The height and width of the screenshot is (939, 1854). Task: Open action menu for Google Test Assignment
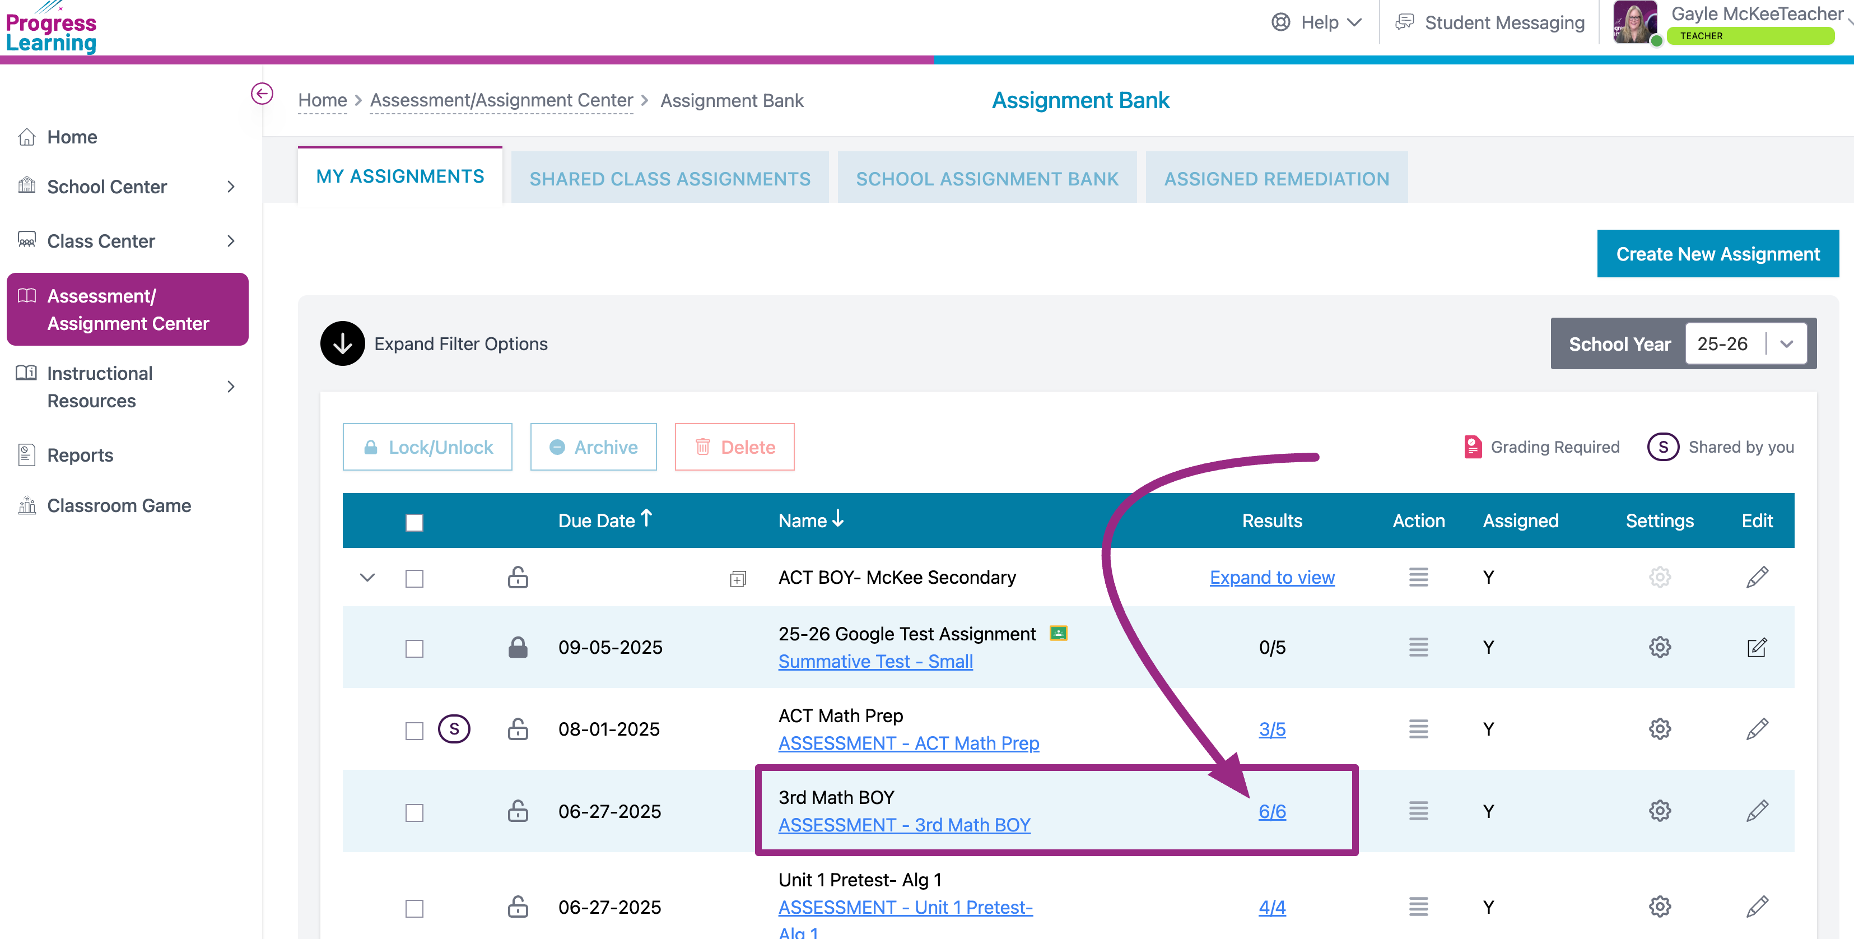(1419, 647)
